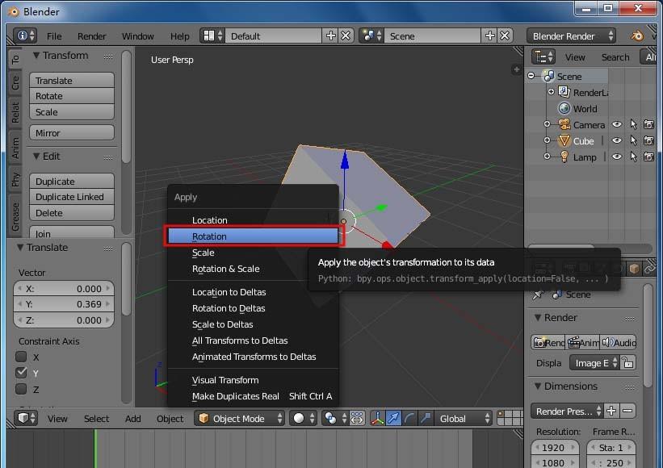Screen dimensions: 663x468
Task: Click the Render Presets field in Dimensions
Action: point(565,411)
